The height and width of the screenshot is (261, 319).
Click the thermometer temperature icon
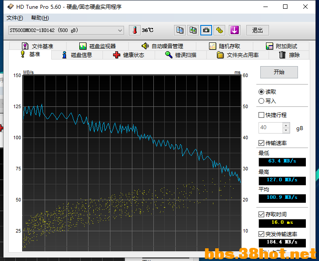click(x=135, y=30)
